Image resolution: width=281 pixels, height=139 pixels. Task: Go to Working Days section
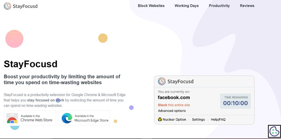[x=187, y=6]
